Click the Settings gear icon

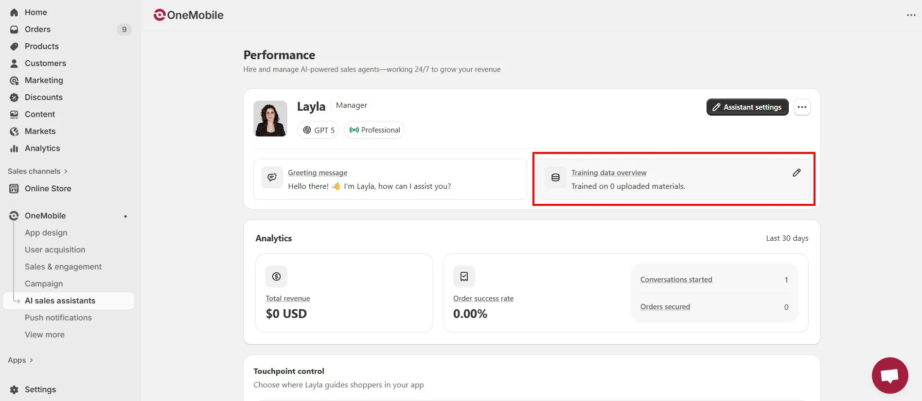14,390
